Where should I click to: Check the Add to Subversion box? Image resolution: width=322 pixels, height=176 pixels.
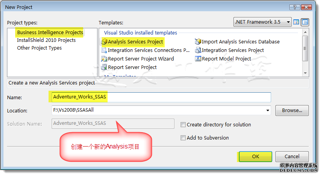point(183,138)
